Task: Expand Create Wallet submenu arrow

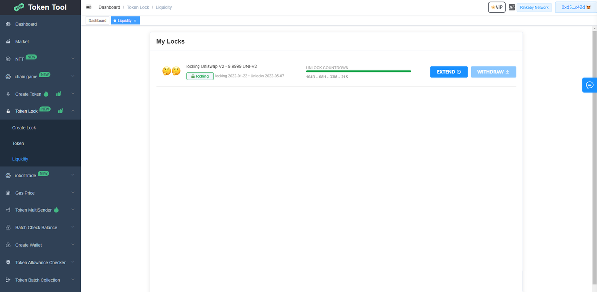Action: pos(73,245)
